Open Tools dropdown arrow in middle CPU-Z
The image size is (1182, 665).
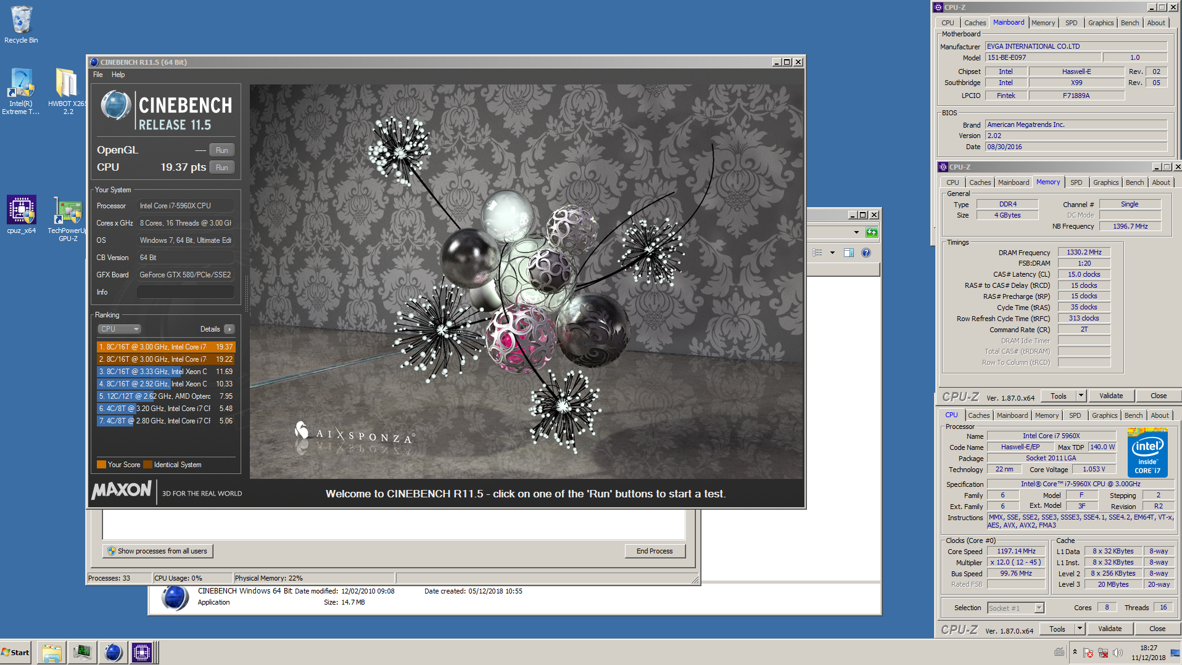[x=1081, y=396]
